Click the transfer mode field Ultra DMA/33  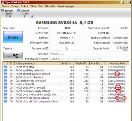point(67,43)
